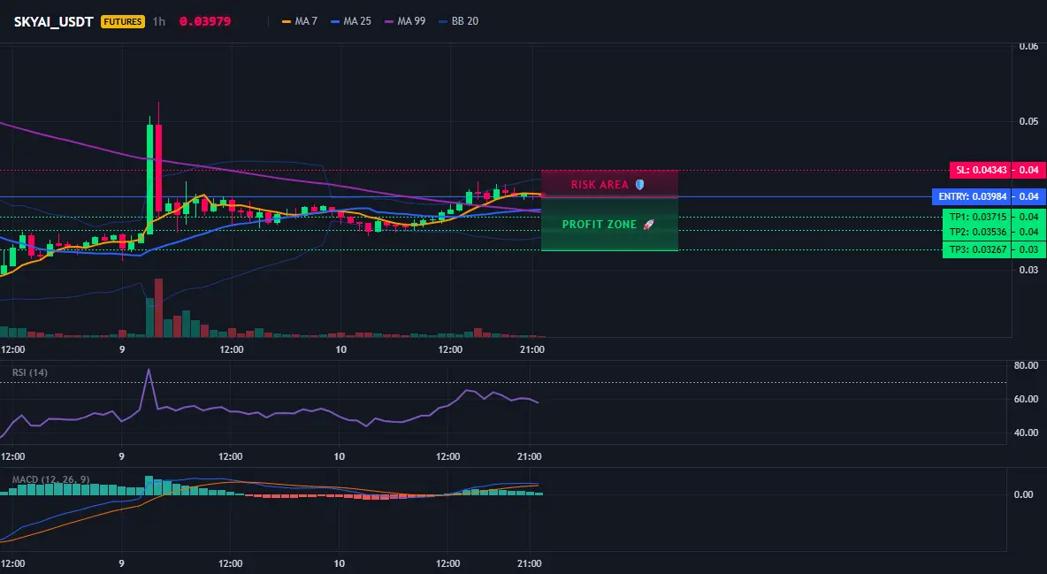The width and height of the screenshot is (1047, 574).
Task: Select the ENTRY: 0.03984 price tag
Action: click(972, 196)
